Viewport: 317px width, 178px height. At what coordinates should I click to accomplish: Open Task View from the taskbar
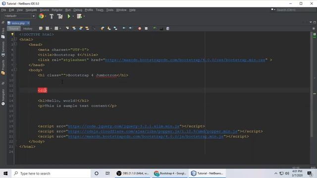click(107, 174)
